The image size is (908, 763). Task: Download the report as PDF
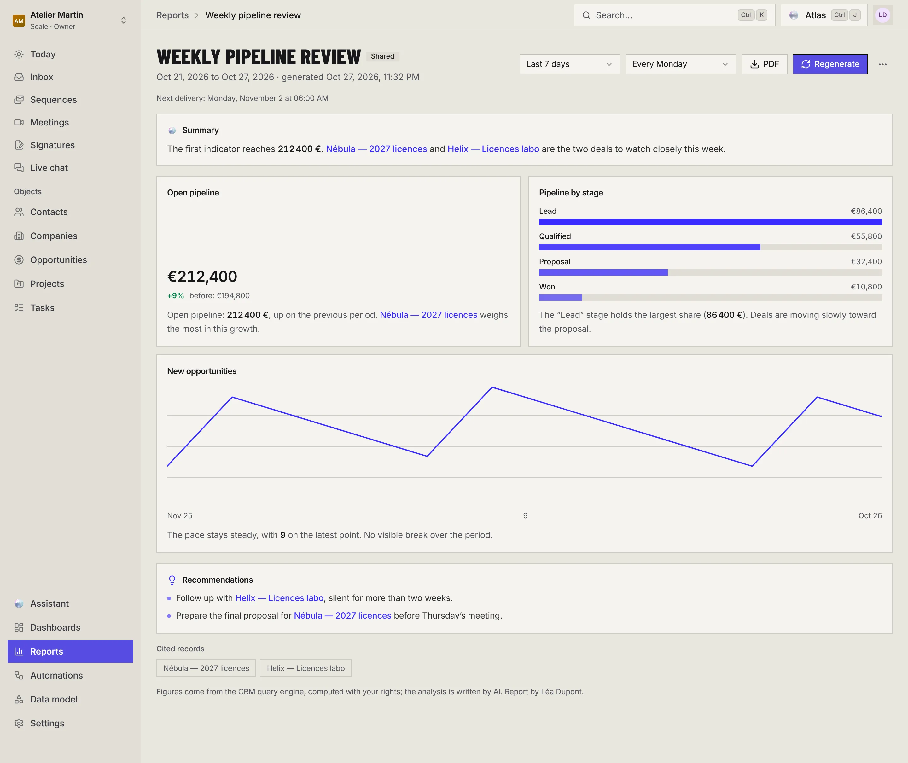[764, 64]
